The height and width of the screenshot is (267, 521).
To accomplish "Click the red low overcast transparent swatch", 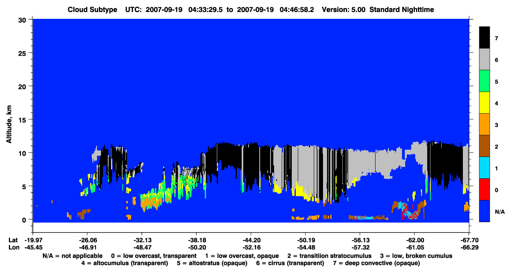I will [x=485, y=189].
